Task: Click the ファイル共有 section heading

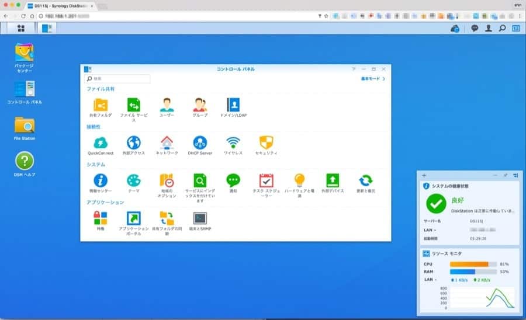Action: (x=101, y=89)
